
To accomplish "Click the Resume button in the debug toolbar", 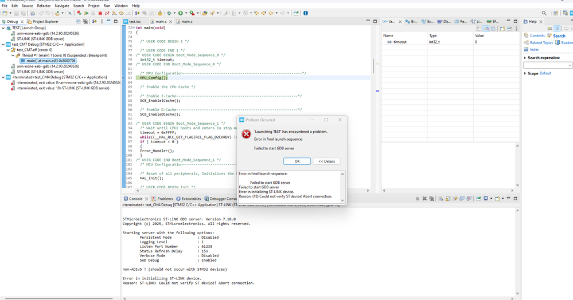I will [86, 13].
